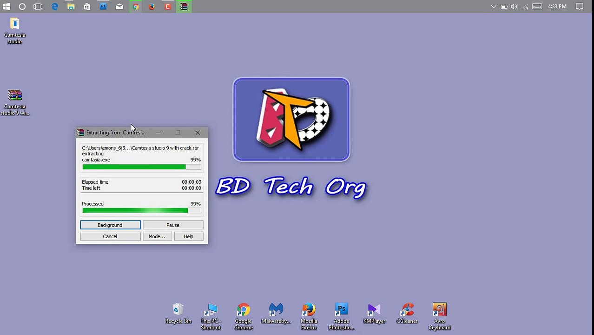Open the Mode... options

pos(157,236)
